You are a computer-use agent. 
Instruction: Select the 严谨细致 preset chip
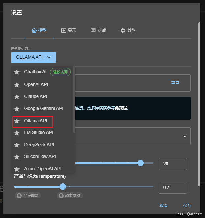pos(28,195)
